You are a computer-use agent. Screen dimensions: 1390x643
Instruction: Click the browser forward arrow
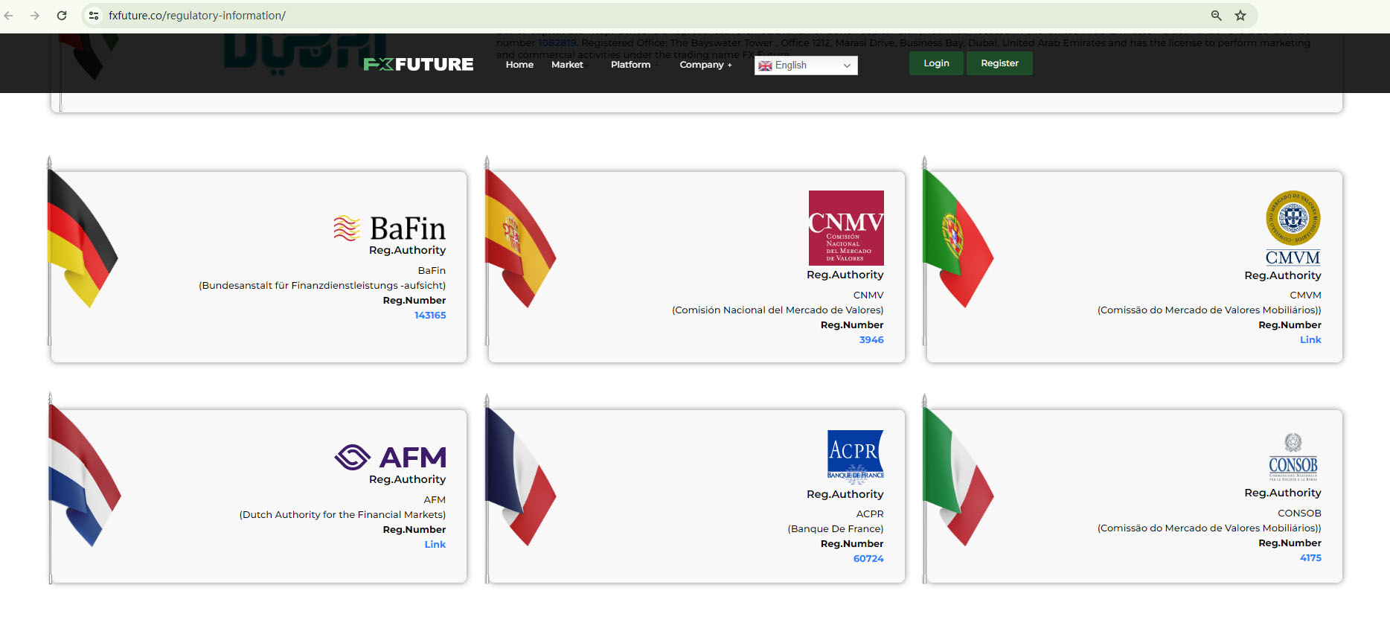pyautogui.click(x=35, y=16)
